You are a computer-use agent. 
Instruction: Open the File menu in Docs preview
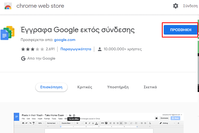(23, 119)
